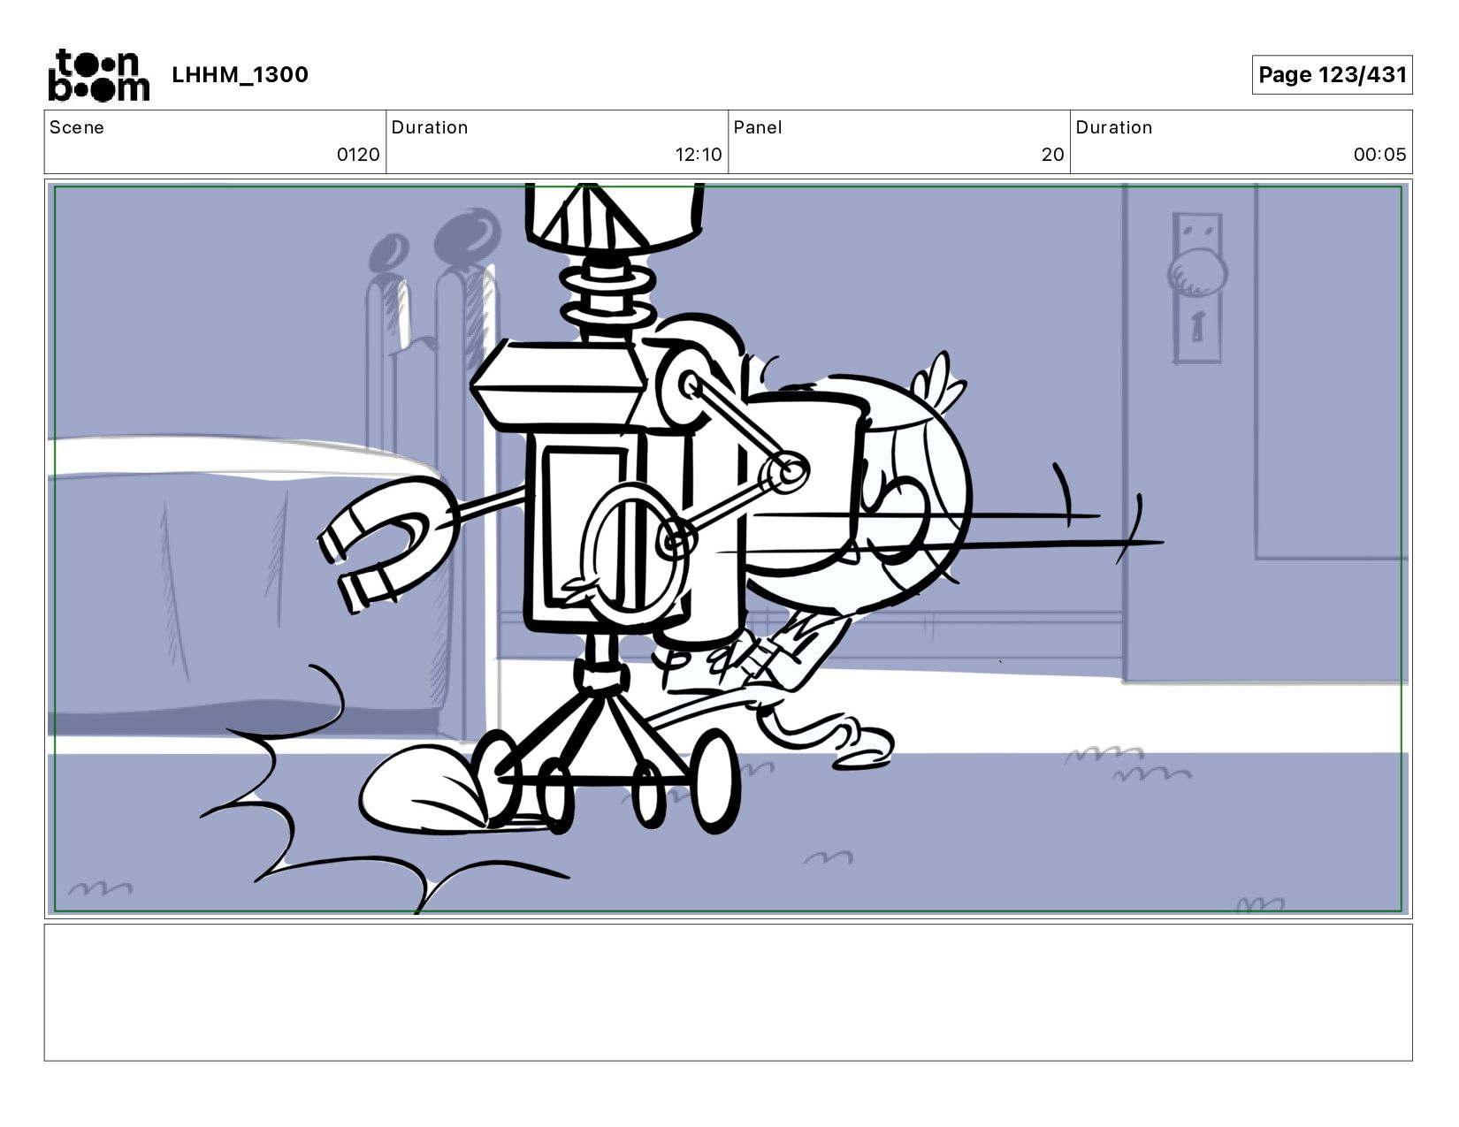Click the scene number 0120
The image size is (1459, 1127).
pos(358,155)
